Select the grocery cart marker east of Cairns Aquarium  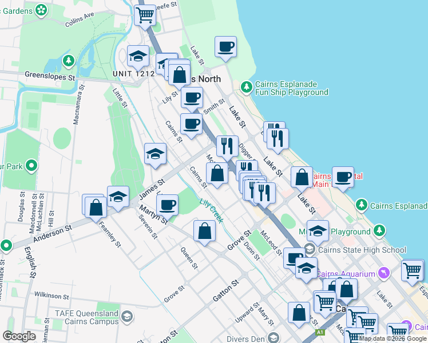(x=413, y=271)
